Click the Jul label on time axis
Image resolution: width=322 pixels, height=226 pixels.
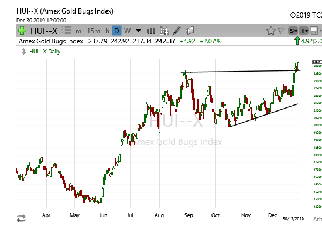click(x=130, y=215)
